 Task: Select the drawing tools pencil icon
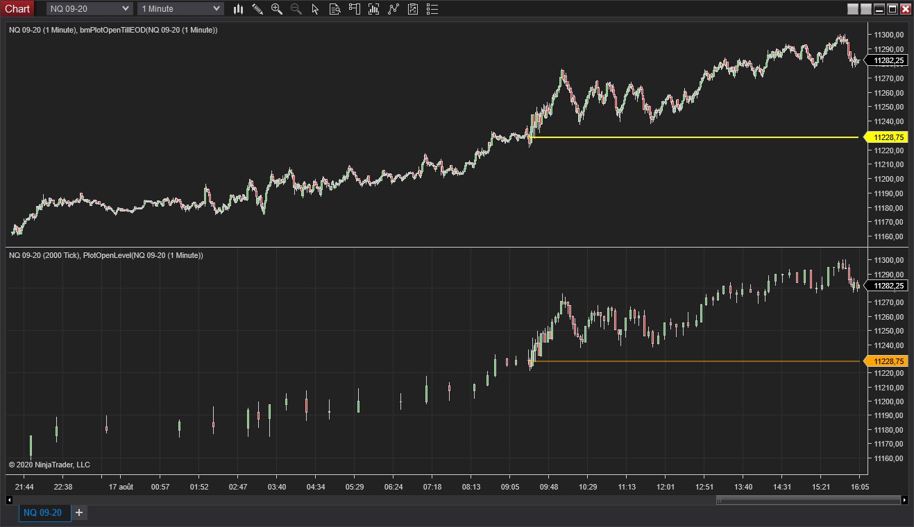pyautogui.click(x=257, y=9)
